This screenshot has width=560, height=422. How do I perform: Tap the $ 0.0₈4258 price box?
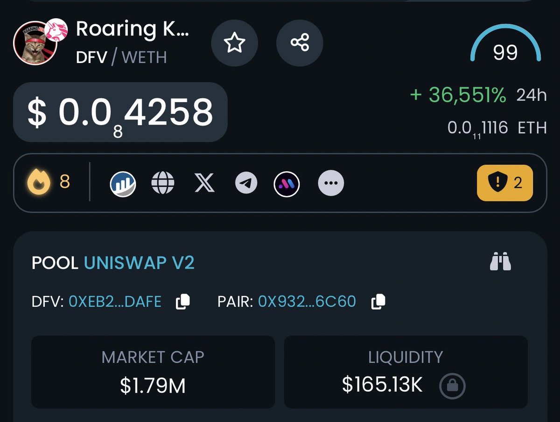coord(120,113)
